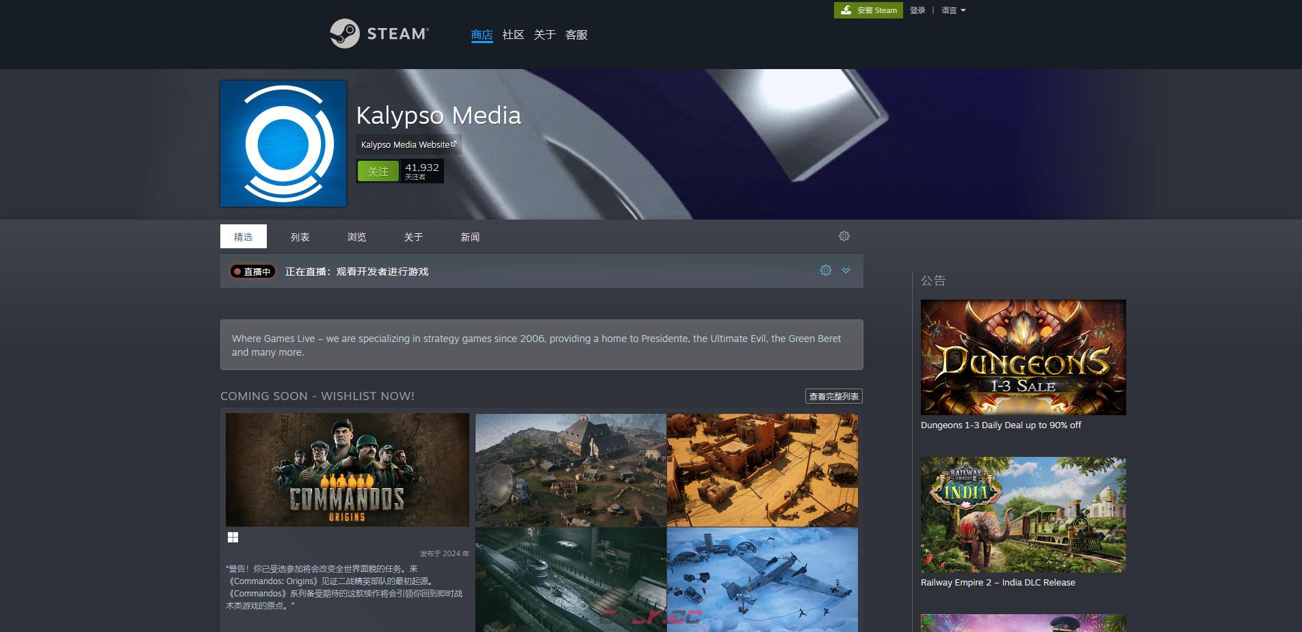Open Kalypso Media Website external link
Screen dimensions: 1302x632
[x=408, y=144]
